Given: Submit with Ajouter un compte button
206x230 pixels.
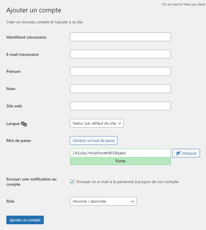Looking at the screenshot, I should click(x=25, y=220).
